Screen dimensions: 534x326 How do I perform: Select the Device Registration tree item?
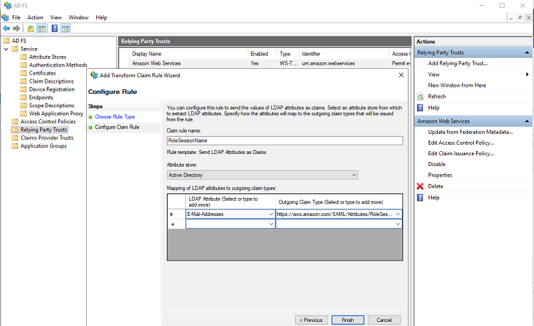[52, 89]
